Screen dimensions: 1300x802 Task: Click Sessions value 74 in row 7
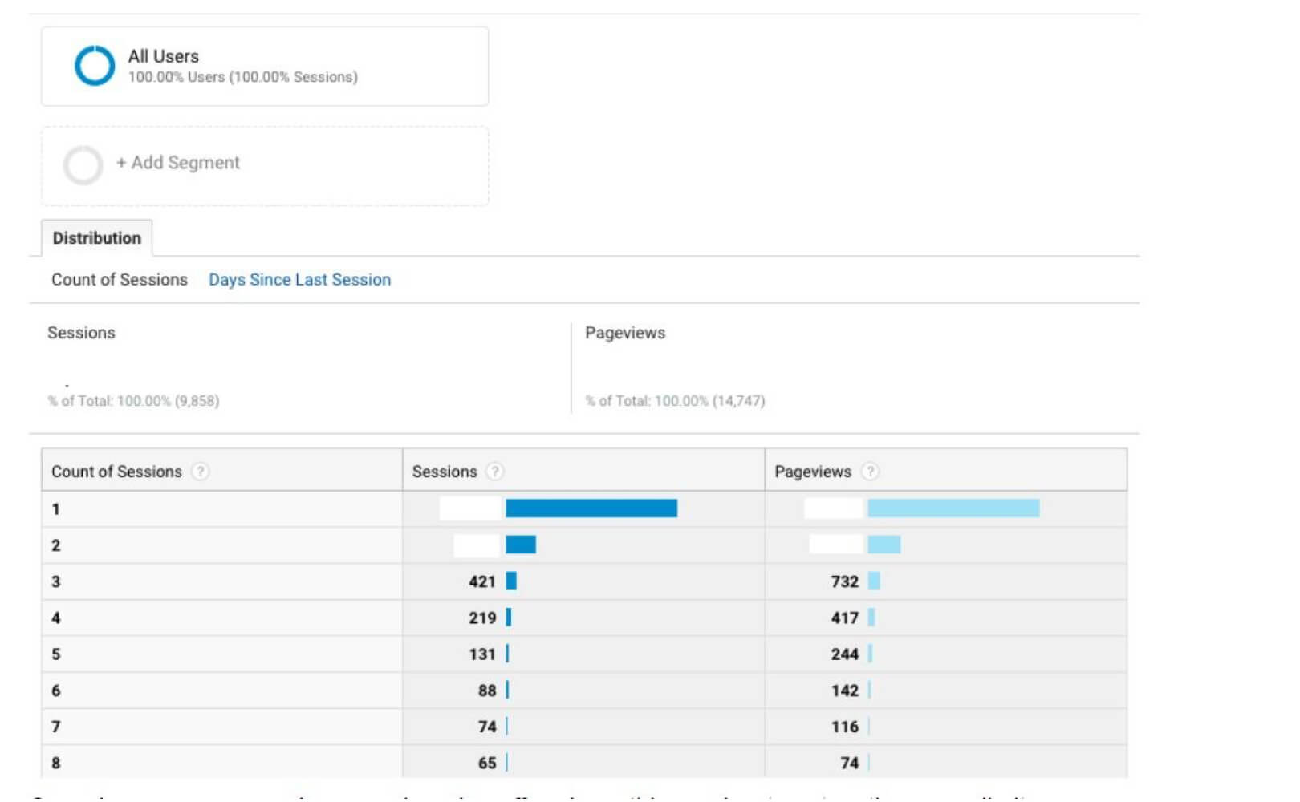pyautogui.click(x=487, y=727)
